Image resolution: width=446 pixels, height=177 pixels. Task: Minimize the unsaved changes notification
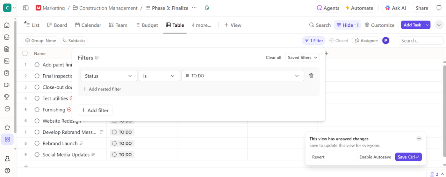419,138
